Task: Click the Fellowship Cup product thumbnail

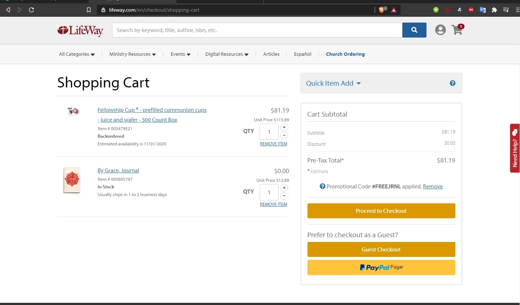Action: pyautogui.click(x=73, y=111)
